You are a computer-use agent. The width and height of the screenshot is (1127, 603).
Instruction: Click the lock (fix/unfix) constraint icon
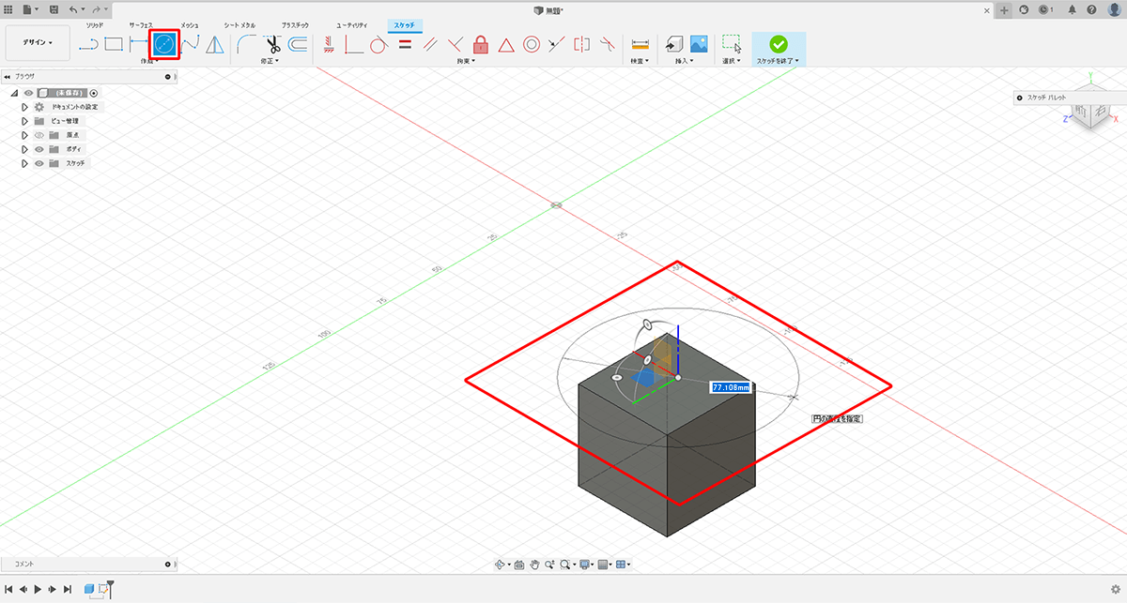(x=481, y=44)
